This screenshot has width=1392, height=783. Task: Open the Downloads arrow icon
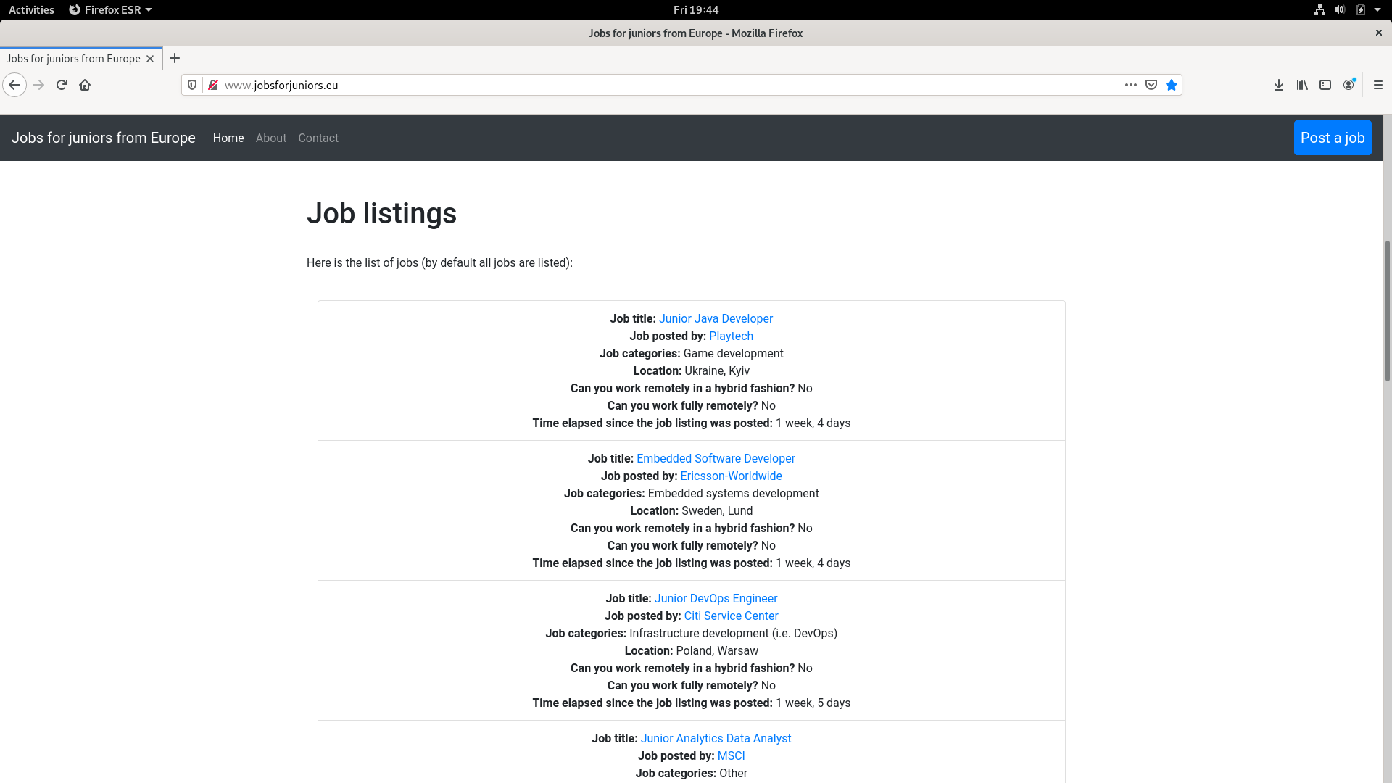(x=1279, y=85)
